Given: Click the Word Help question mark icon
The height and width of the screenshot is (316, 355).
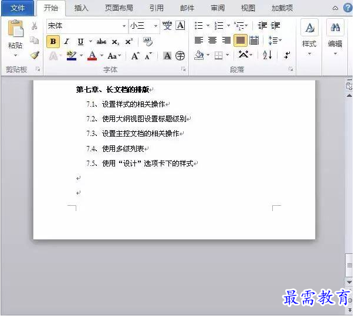Looking at the screenshot, I should (x=348, y=8).
